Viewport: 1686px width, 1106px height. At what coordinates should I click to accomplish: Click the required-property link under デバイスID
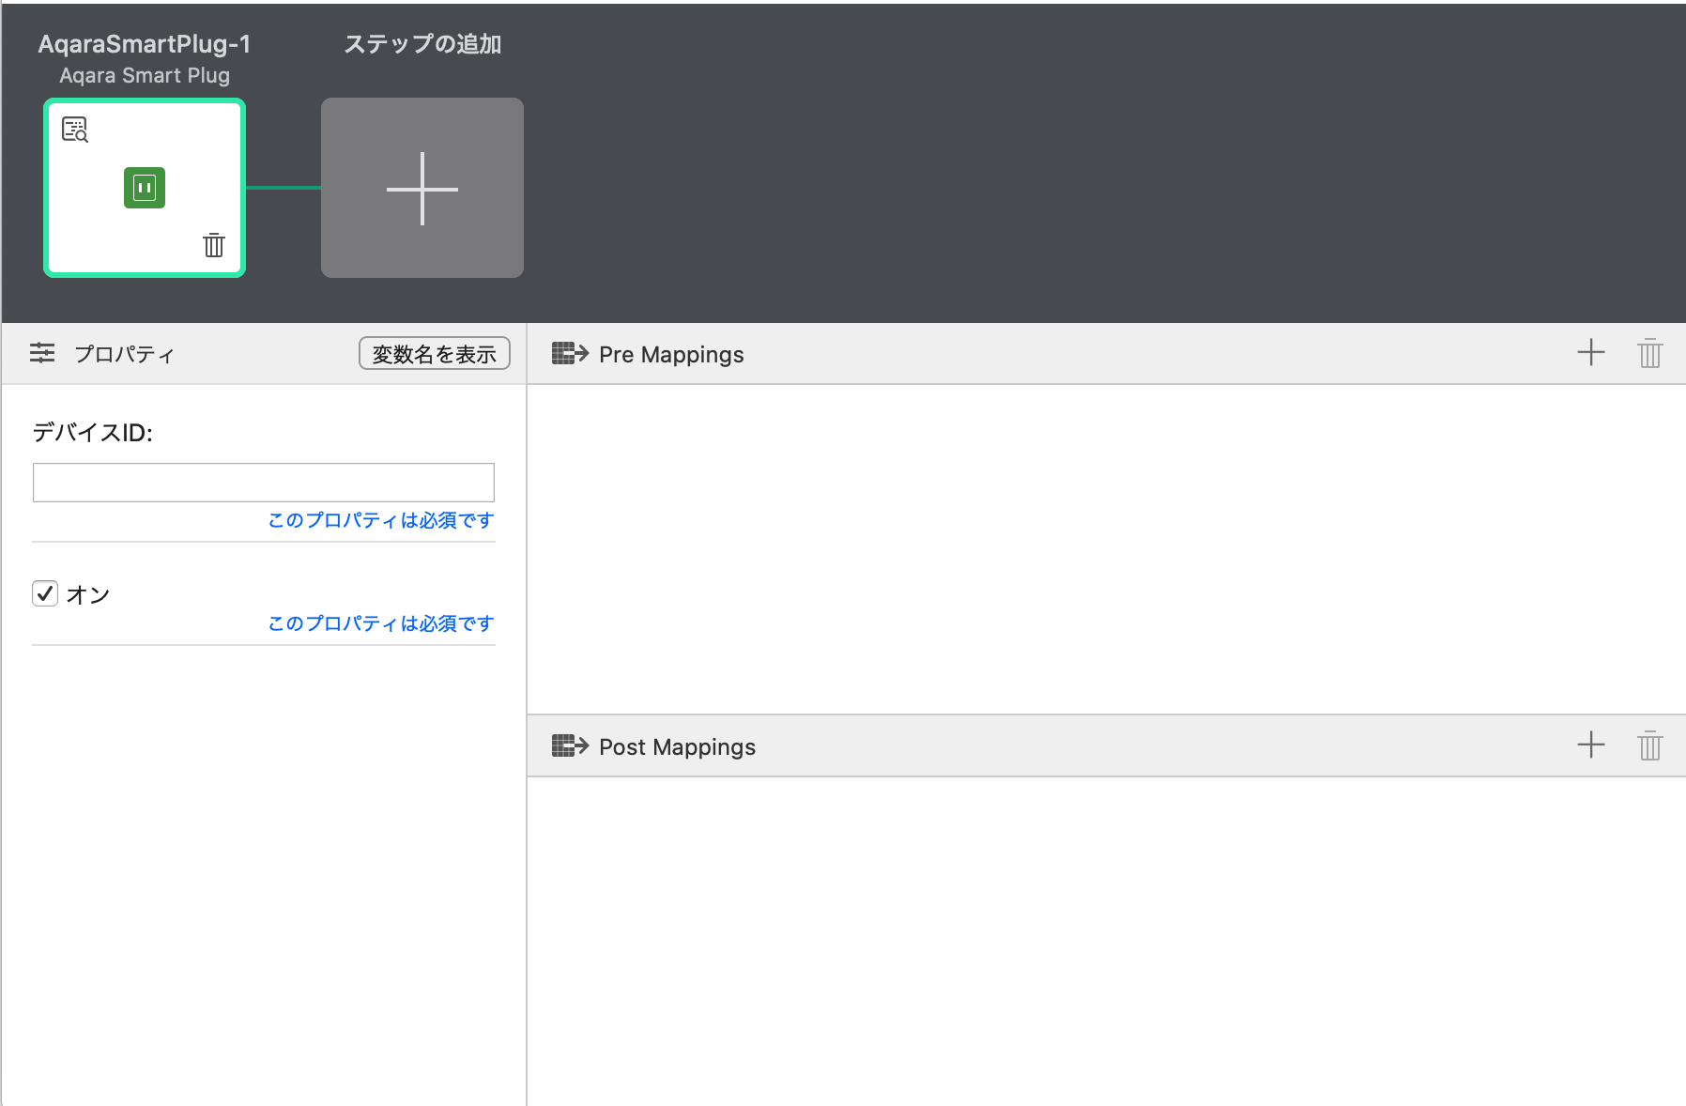(x=380, y=520)
